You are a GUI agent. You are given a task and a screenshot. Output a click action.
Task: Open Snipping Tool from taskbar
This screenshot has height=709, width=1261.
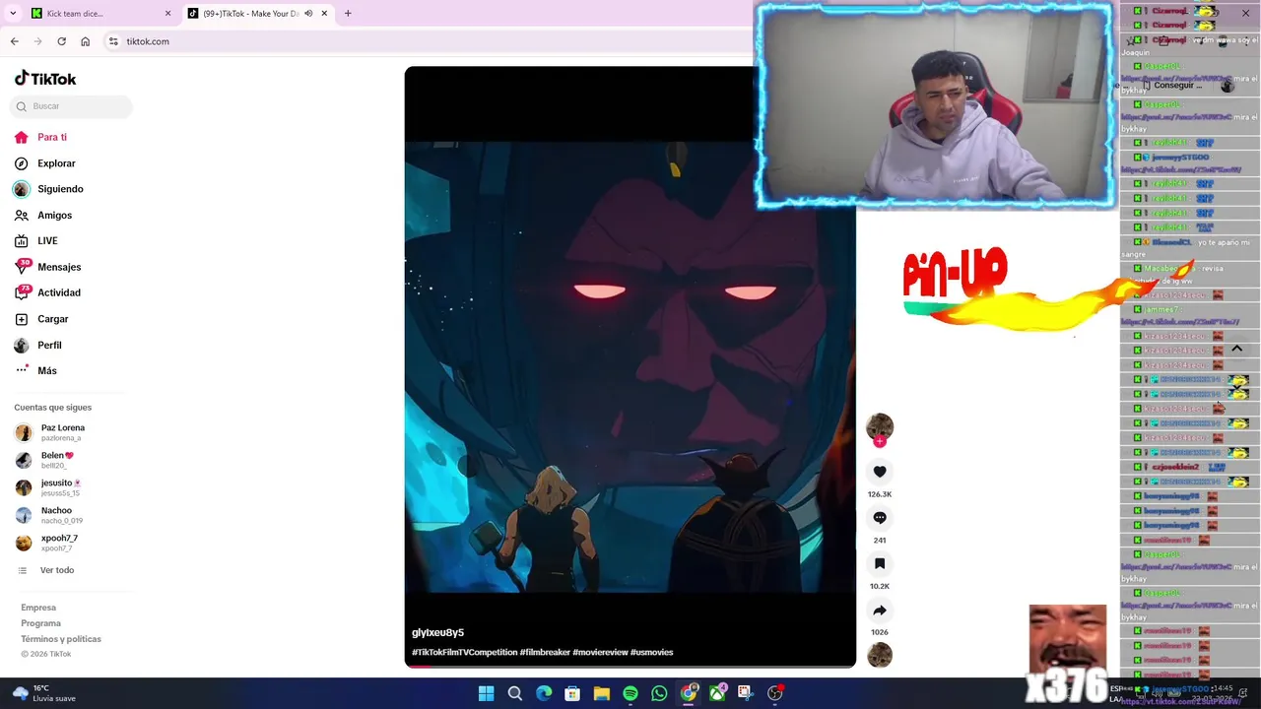tap(746, 693)
